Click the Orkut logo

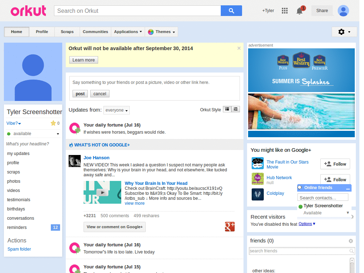click(28, 11)
